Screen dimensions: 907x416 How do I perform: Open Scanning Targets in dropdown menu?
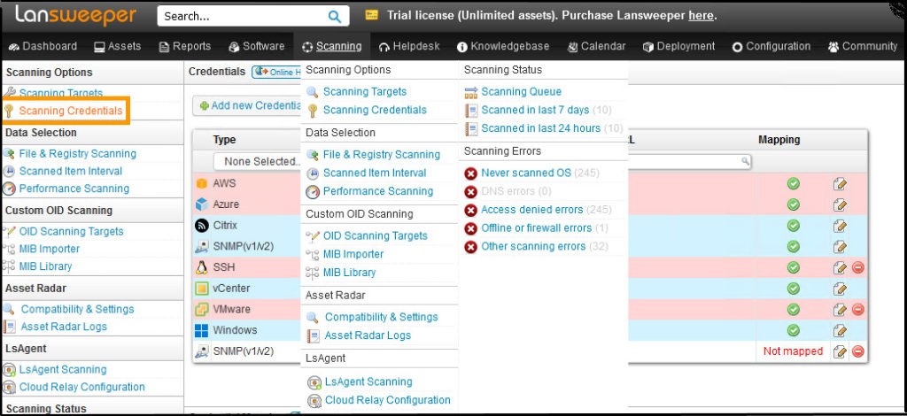click(364, 91)
